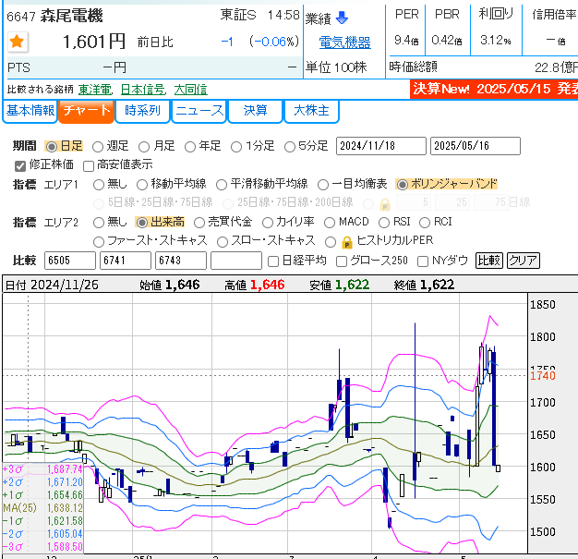Click the orange star favorite icon

click(x=17, y=42)
